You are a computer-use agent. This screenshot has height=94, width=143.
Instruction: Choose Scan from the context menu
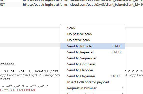(x=92, y=28)
